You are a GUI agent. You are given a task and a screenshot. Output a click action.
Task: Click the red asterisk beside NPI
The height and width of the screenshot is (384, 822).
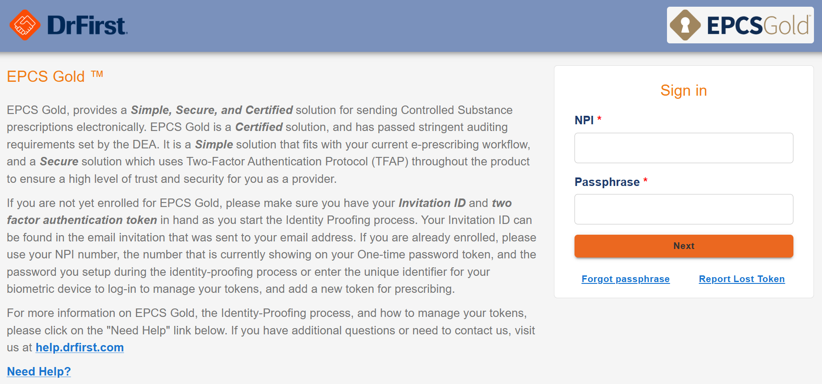point(600,119)
